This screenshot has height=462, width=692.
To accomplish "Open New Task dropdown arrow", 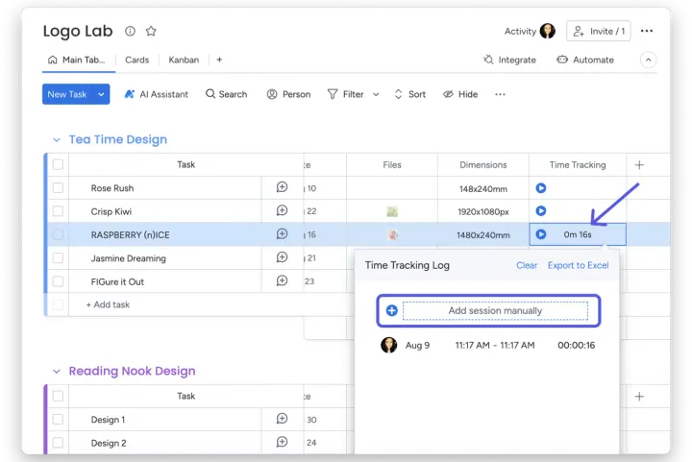I will [101, 94].
